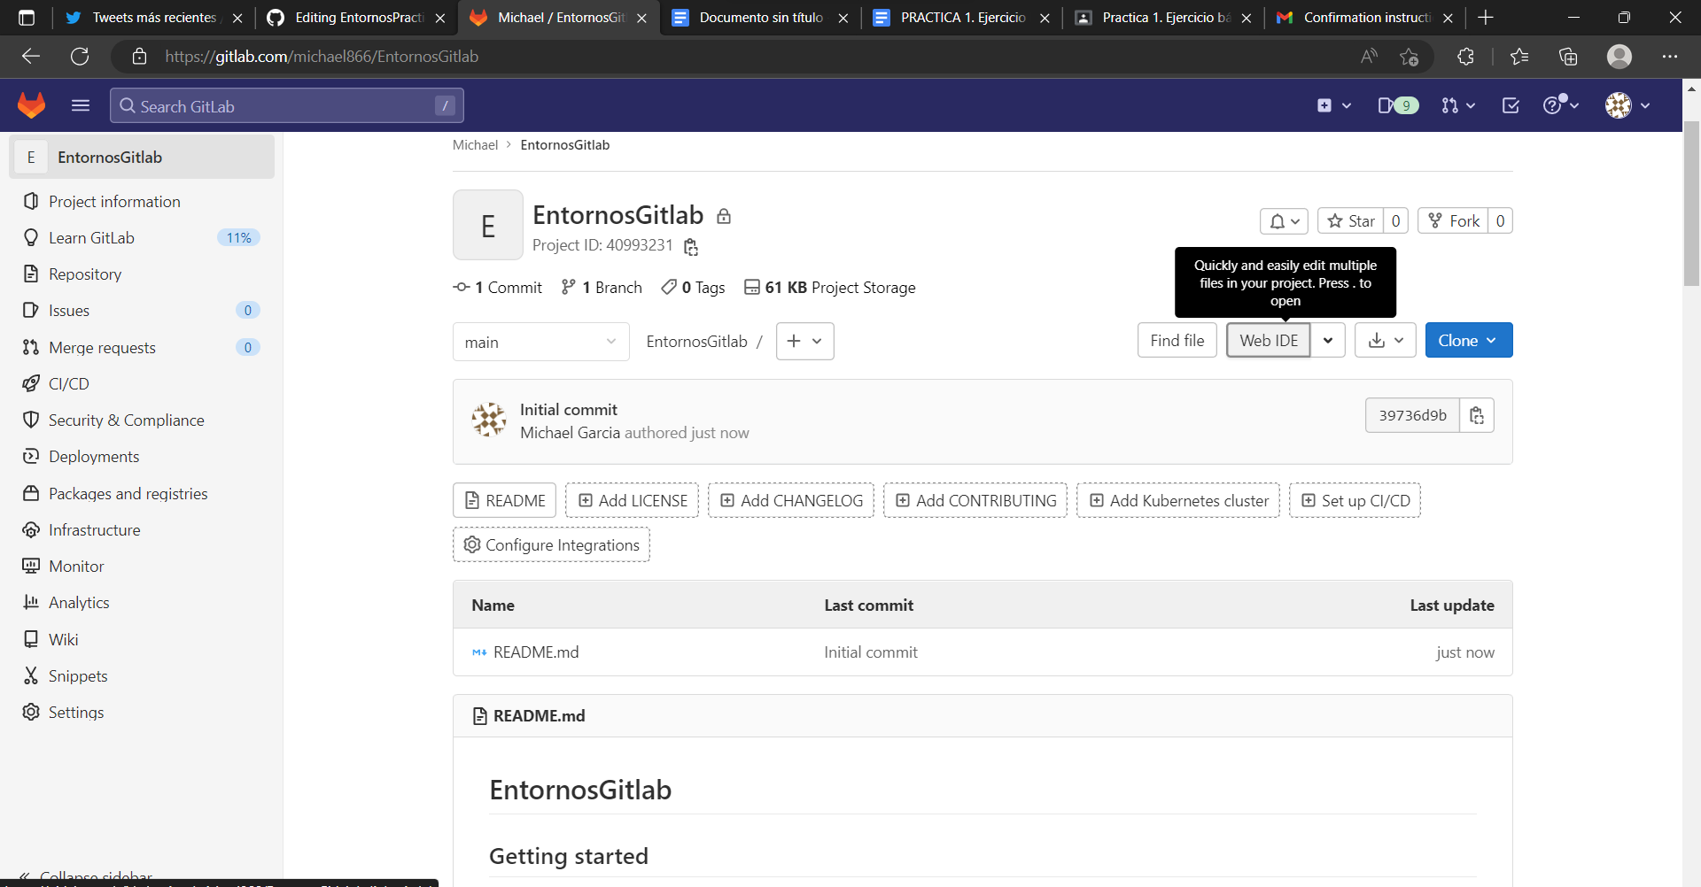This screenshot has width=1701, height=887.
Task: Click inside the Search GitLab field
Action: (x=283, y=105)
